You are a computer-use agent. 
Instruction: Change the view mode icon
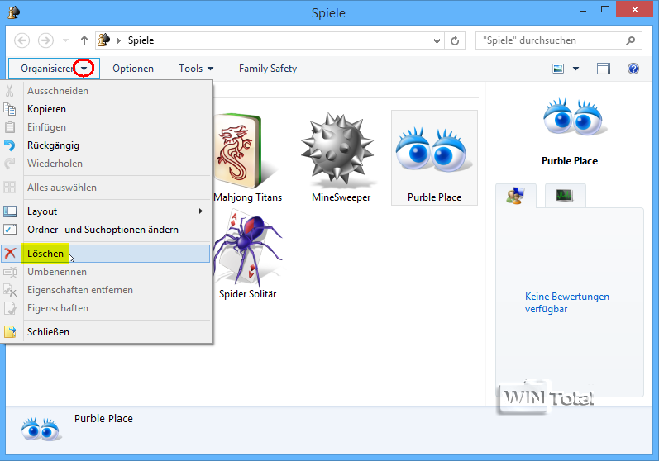point(558,69)
